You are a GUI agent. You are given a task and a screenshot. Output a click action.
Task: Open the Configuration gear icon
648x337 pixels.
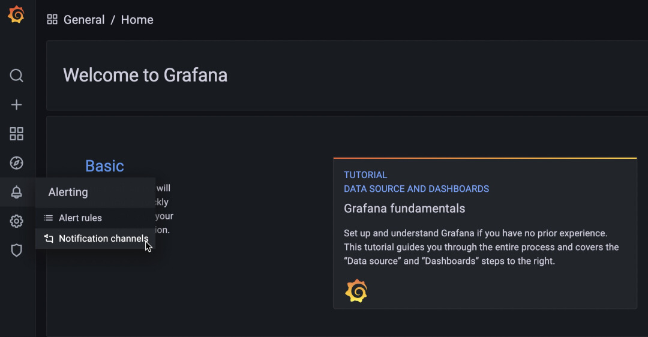[17, 221]
